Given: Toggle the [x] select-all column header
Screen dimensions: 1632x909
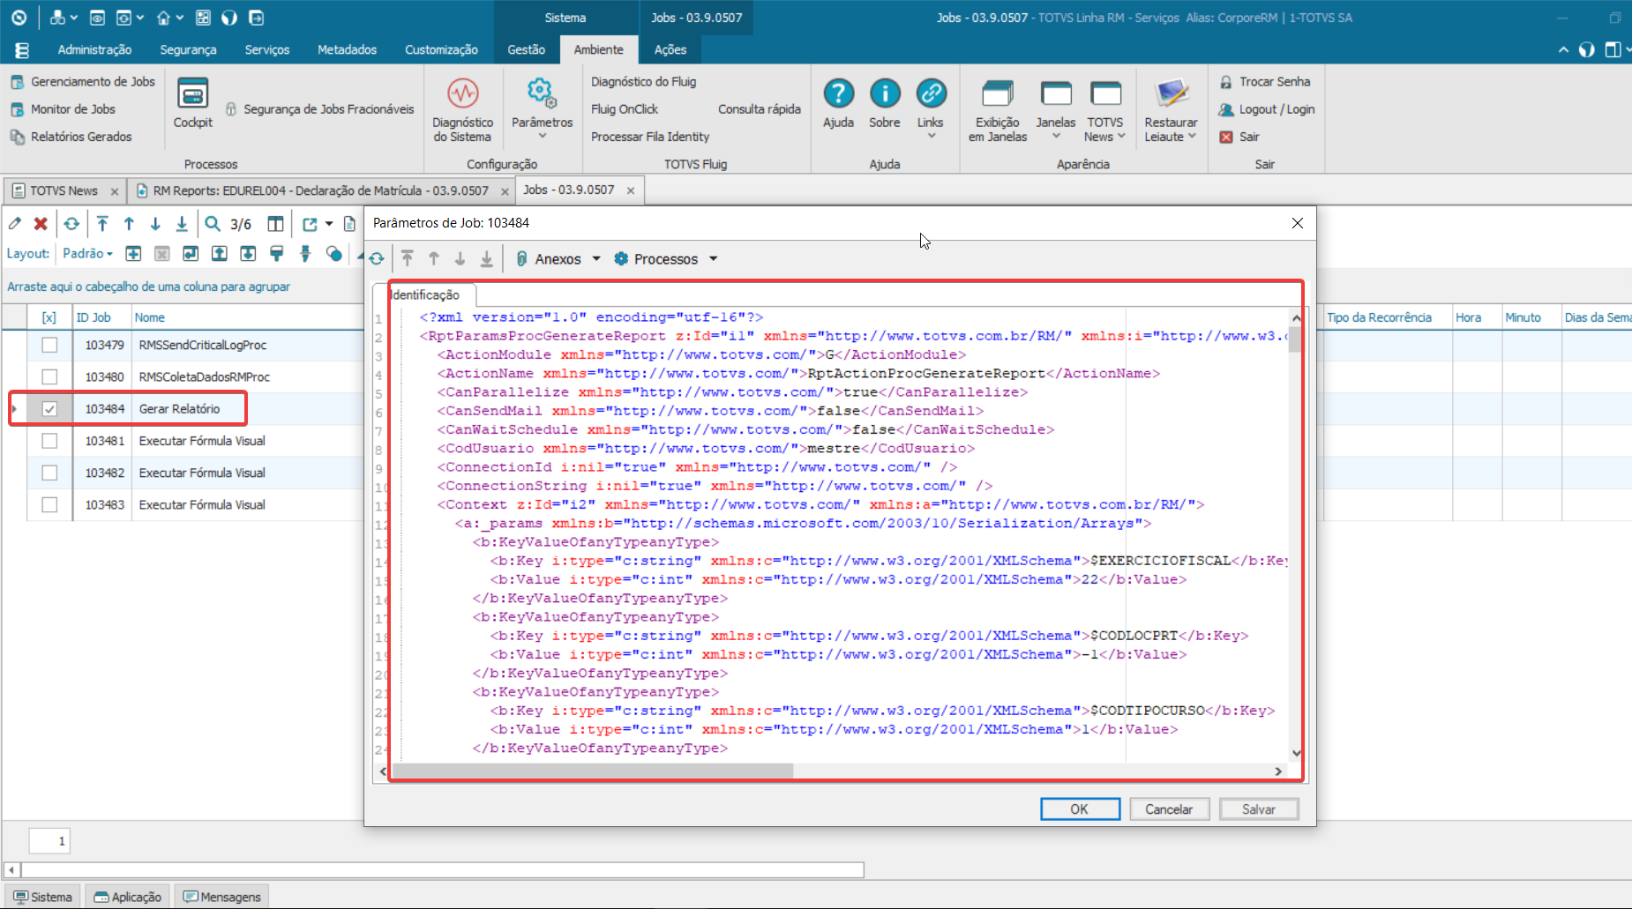Looking at the screenshot, I should [49, 317].
